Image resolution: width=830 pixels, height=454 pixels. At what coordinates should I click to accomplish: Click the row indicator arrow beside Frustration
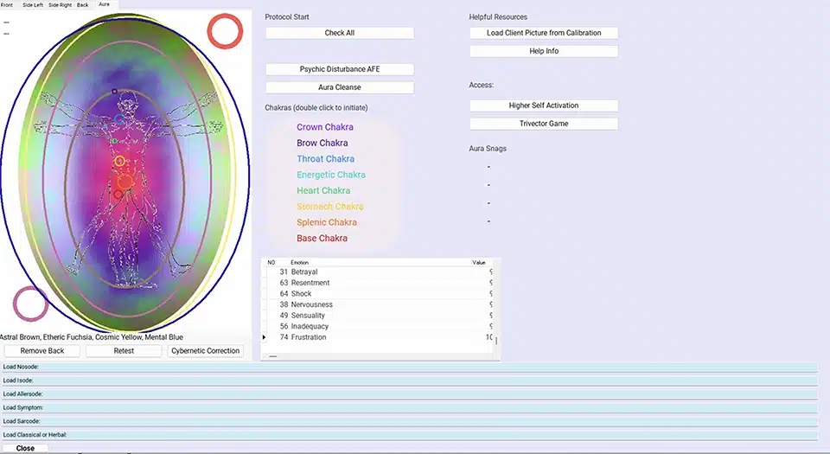click(x=265, y=337)
